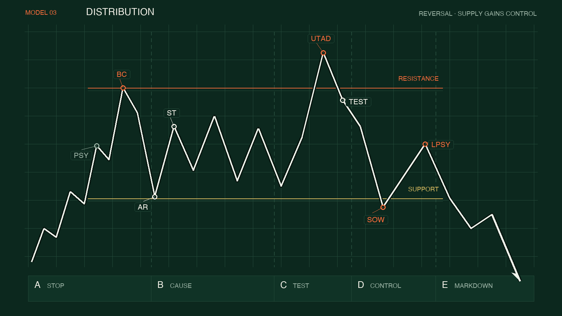The image size is (562, 316).
Task: Click the SOW circle marker below support
Action: click(x=383, y=208)
